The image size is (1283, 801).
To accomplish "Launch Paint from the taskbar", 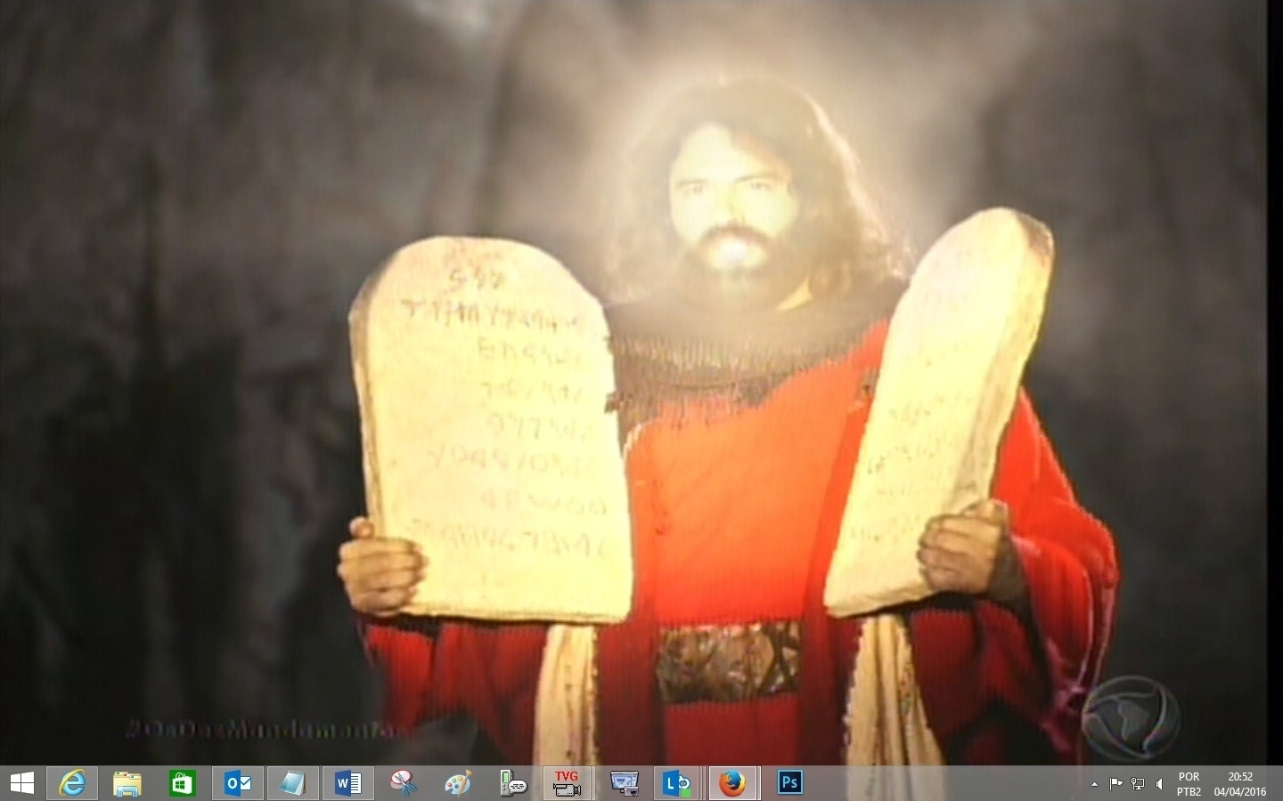I will [458, 783].
